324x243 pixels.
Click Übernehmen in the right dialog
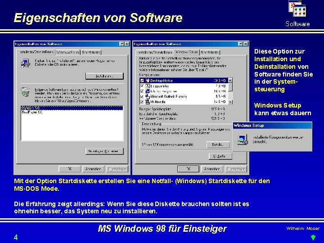click(x=236, y=169)
